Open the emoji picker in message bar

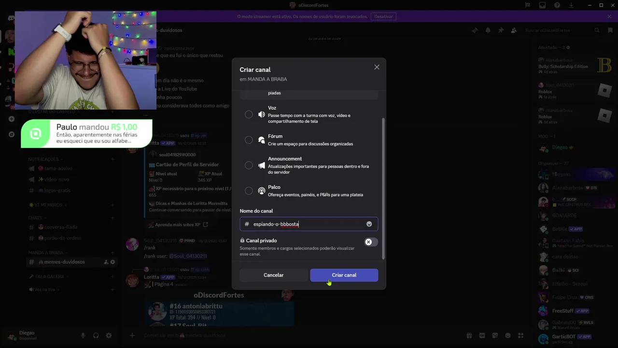coord(508,335)
